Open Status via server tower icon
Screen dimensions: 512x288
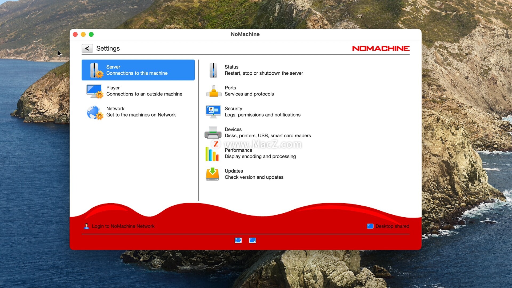pyautogui.click(x=213, y=70)
